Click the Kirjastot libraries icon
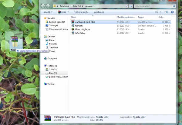This screenshot has height=125, width=182. (x=45, y=37)
